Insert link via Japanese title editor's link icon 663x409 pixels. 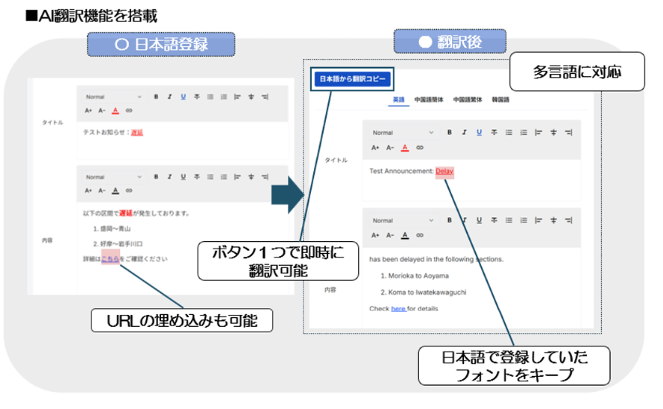coord(129,110)
